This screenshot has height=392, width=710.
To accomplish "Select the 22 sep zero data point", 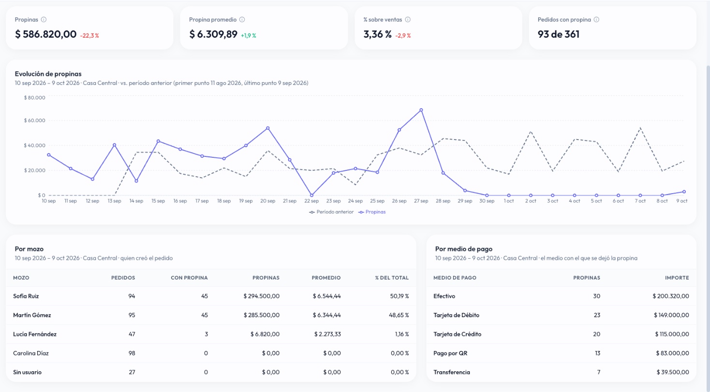I will pos(311,195).
